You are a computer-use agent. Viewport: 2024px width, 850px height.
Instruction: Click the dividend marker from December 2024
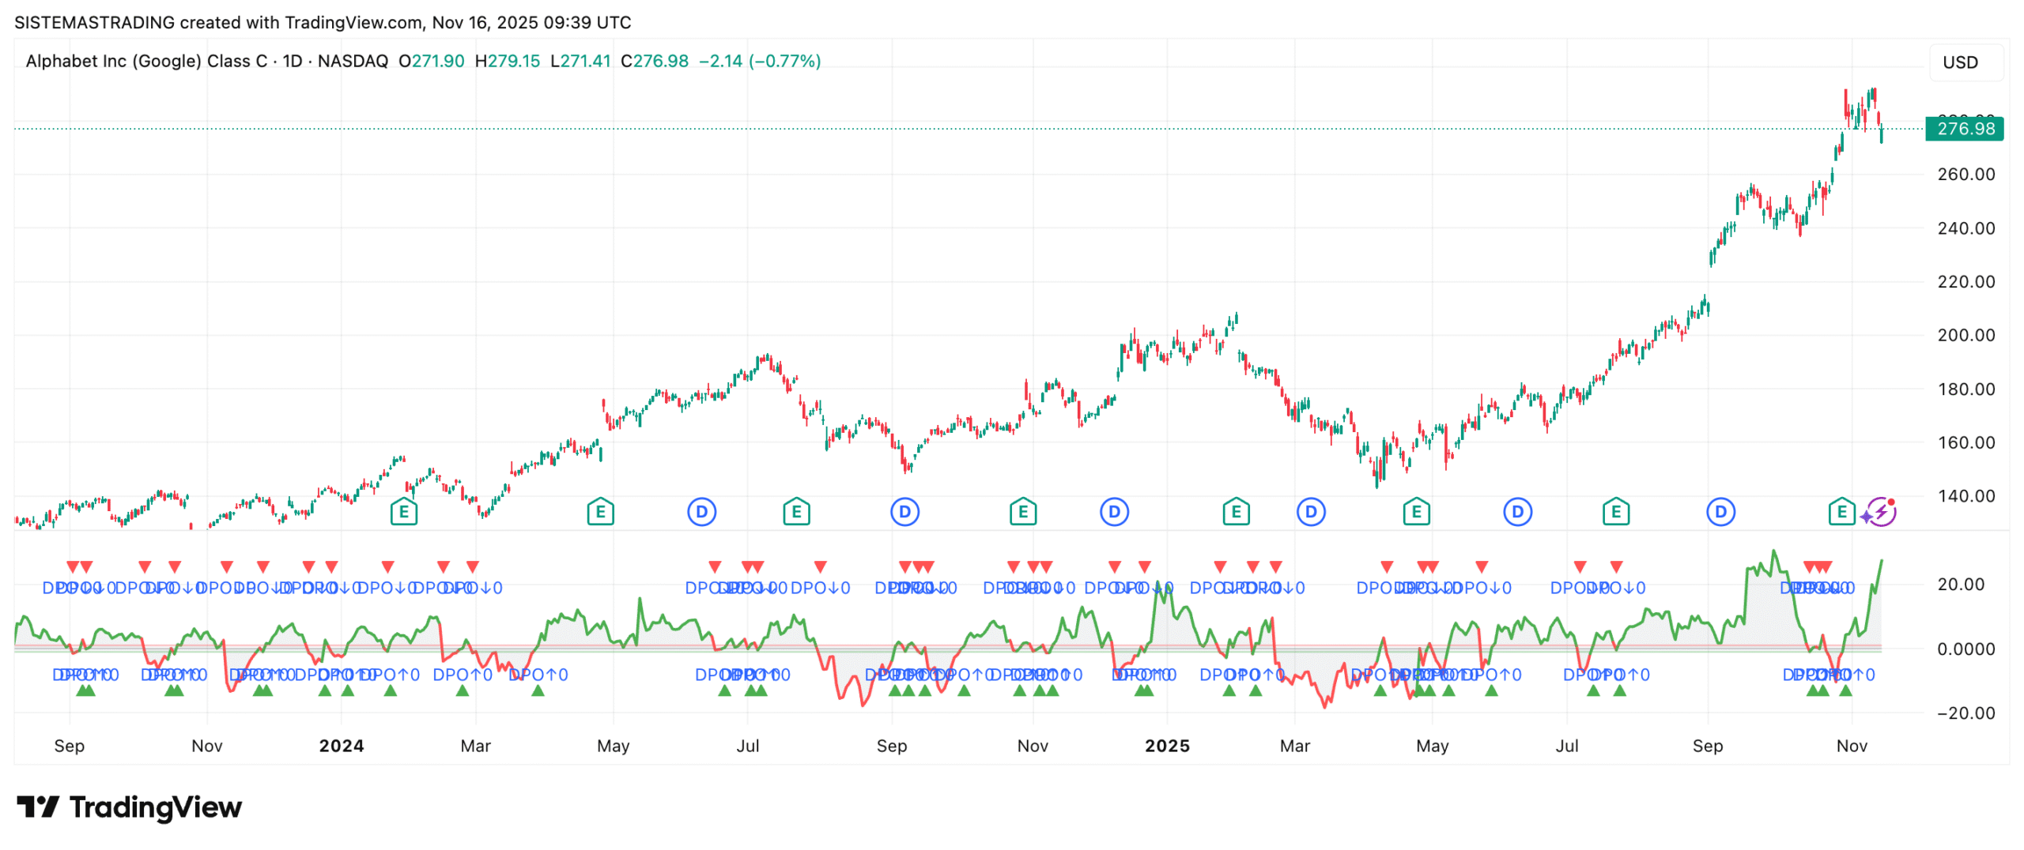[1114, 512]
